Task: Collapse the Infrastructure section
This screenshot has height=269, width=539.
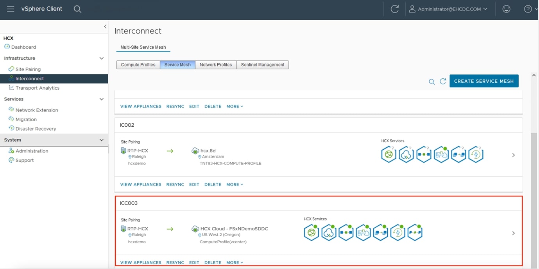Action: (x=101, y=58)
